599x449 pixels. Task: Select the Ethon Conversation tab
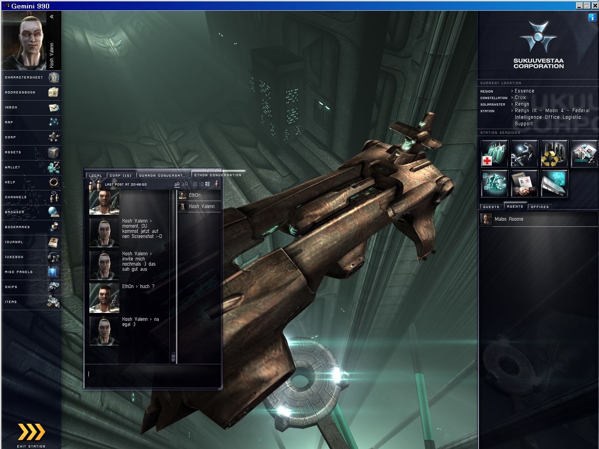pos(218,175)
